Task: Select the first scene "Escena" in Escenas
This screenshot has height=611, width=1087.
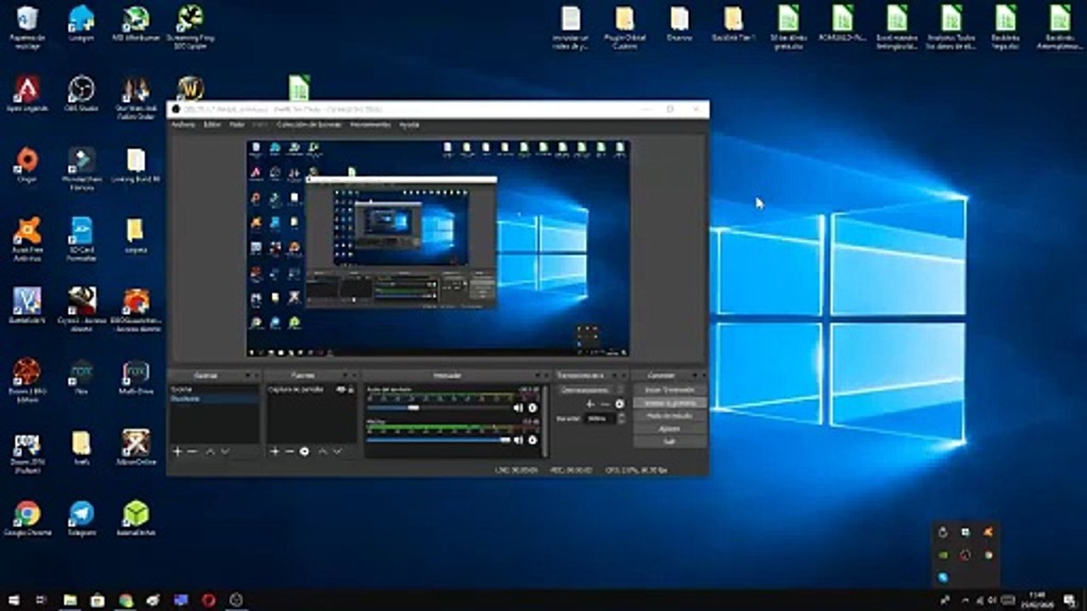Action: (214, 390)
